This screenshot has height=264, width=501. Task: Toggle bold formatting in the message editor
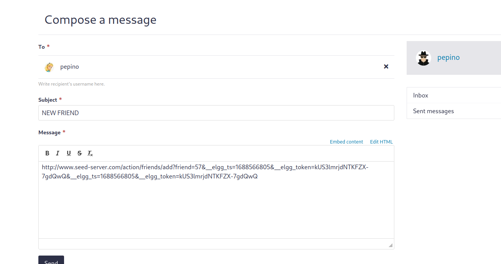pos(47,153)
